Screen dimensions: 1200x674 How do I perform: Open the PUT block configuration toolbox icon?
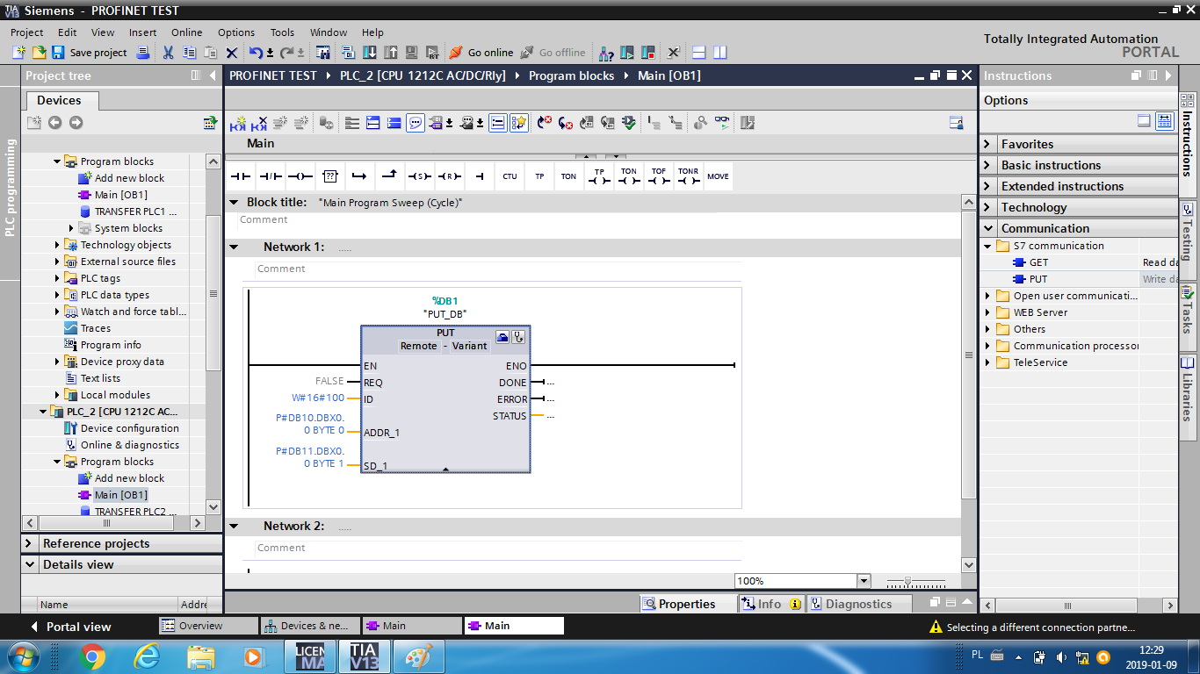point(502,336)
